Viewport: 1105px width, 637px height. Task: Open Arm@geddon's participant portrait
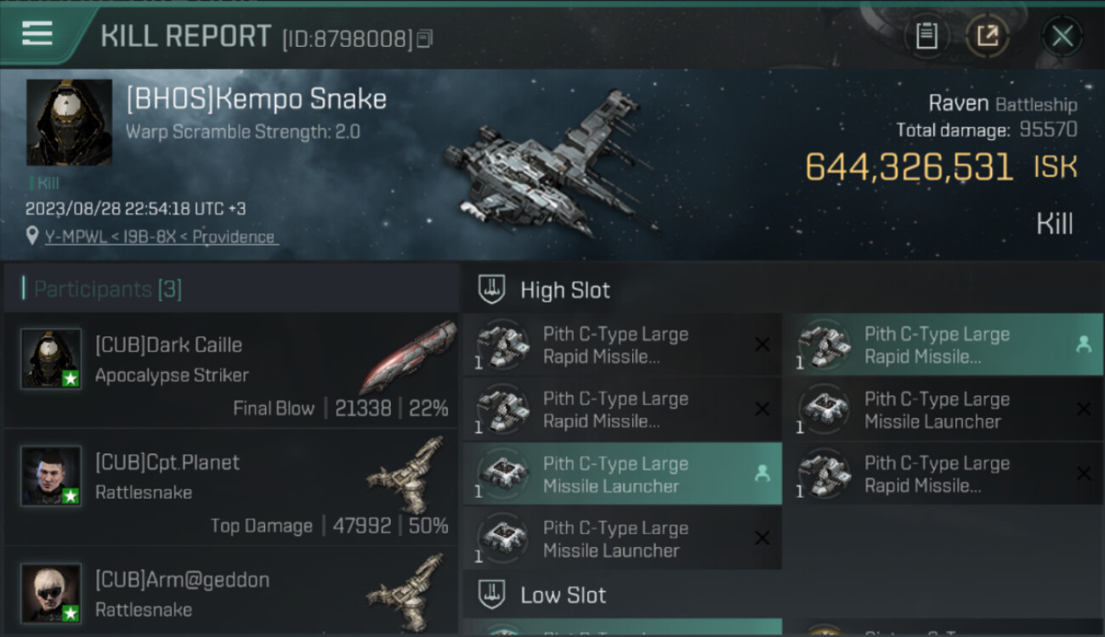click(51, 593)
